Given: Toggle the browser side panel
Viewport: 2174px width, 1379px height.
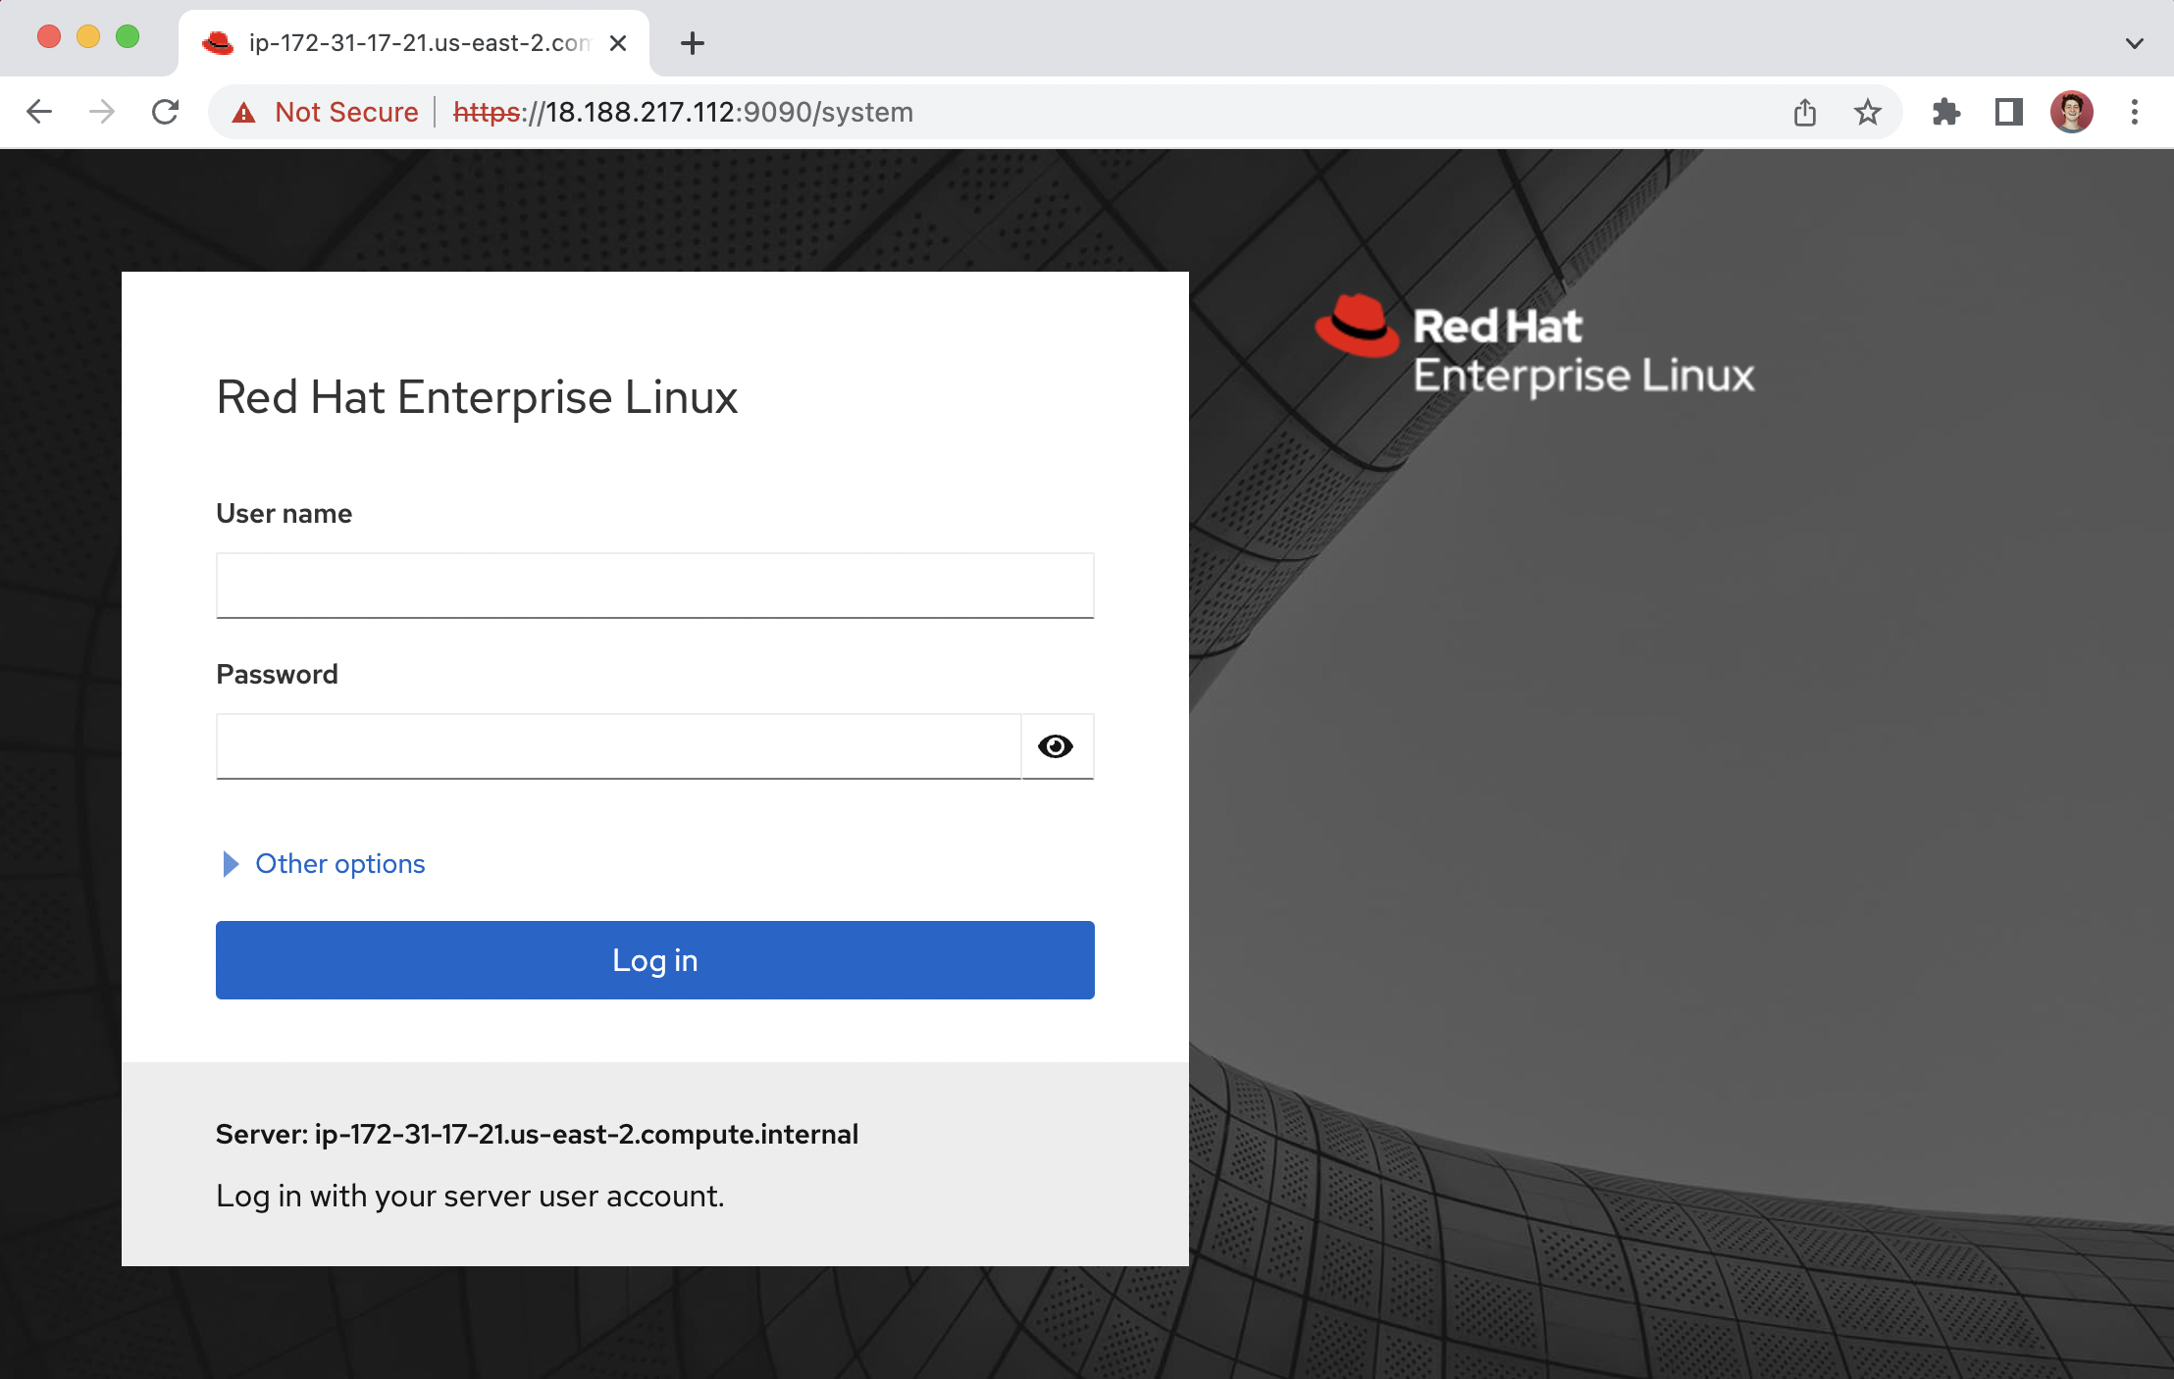Looking at the screenshot, I should [2008, 112].
